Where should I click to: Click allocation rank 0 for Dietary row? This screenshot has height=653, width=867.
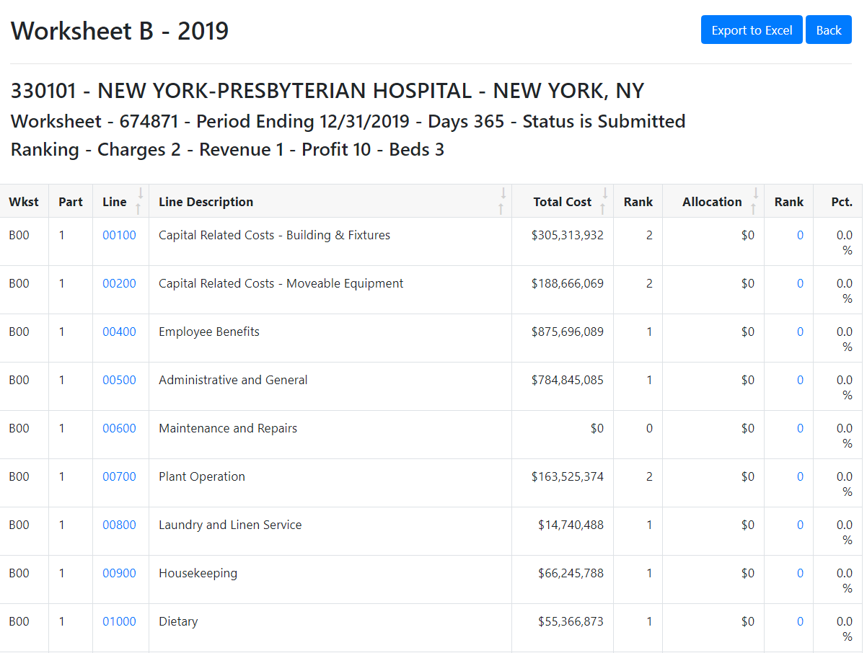[x=800, y=621]
